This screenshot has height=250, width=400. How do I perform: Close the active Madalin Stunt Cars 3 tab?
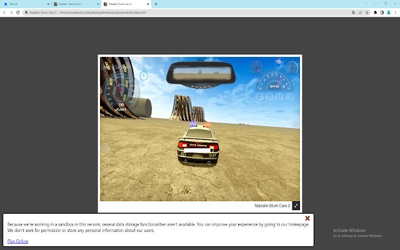tap(147, 4)
